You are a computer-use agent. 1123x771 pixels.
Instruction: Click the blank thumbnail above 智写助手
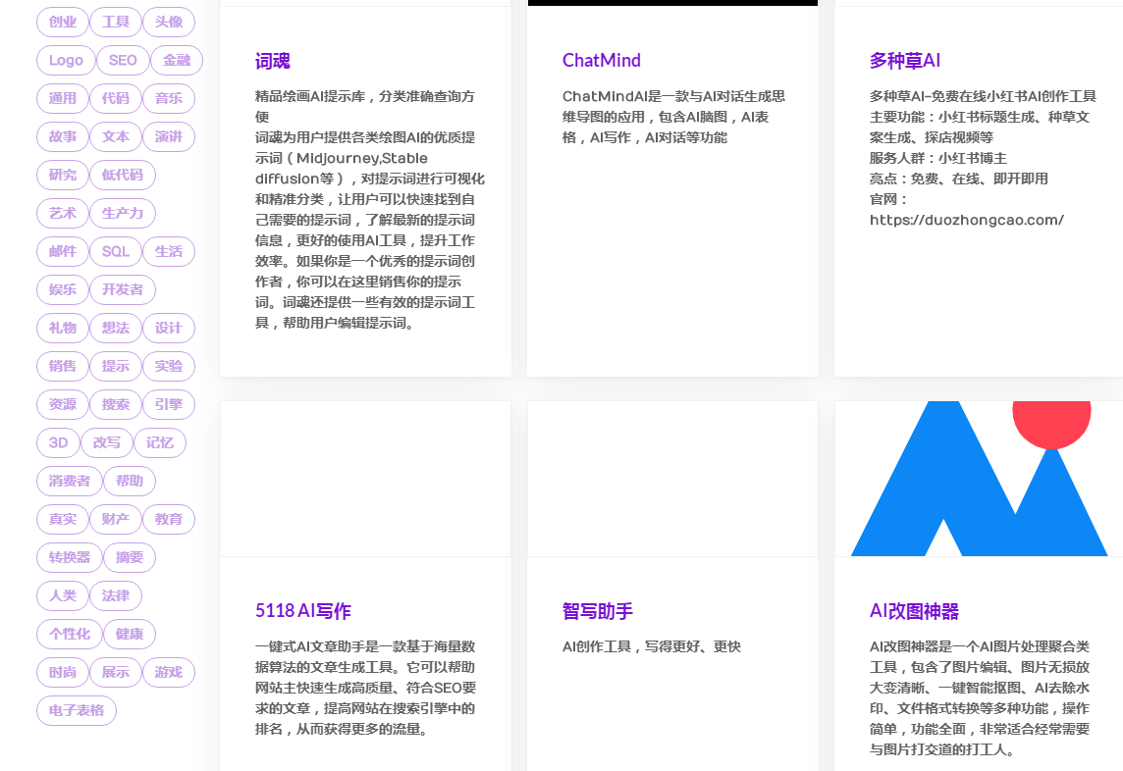pos(672,479)
